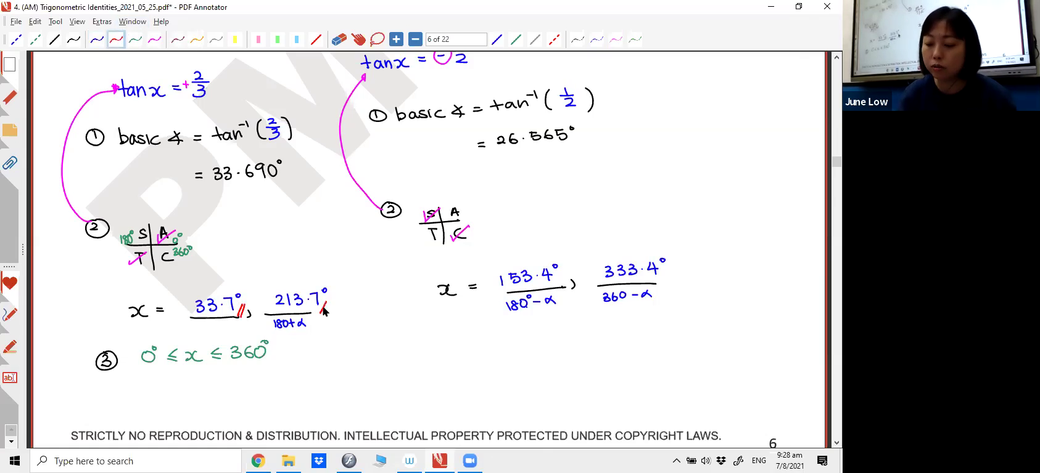Viewport: 1040px width, 473px height.
Task: Click the vertical scrollbar up arrow
Action: click(836, 57)
